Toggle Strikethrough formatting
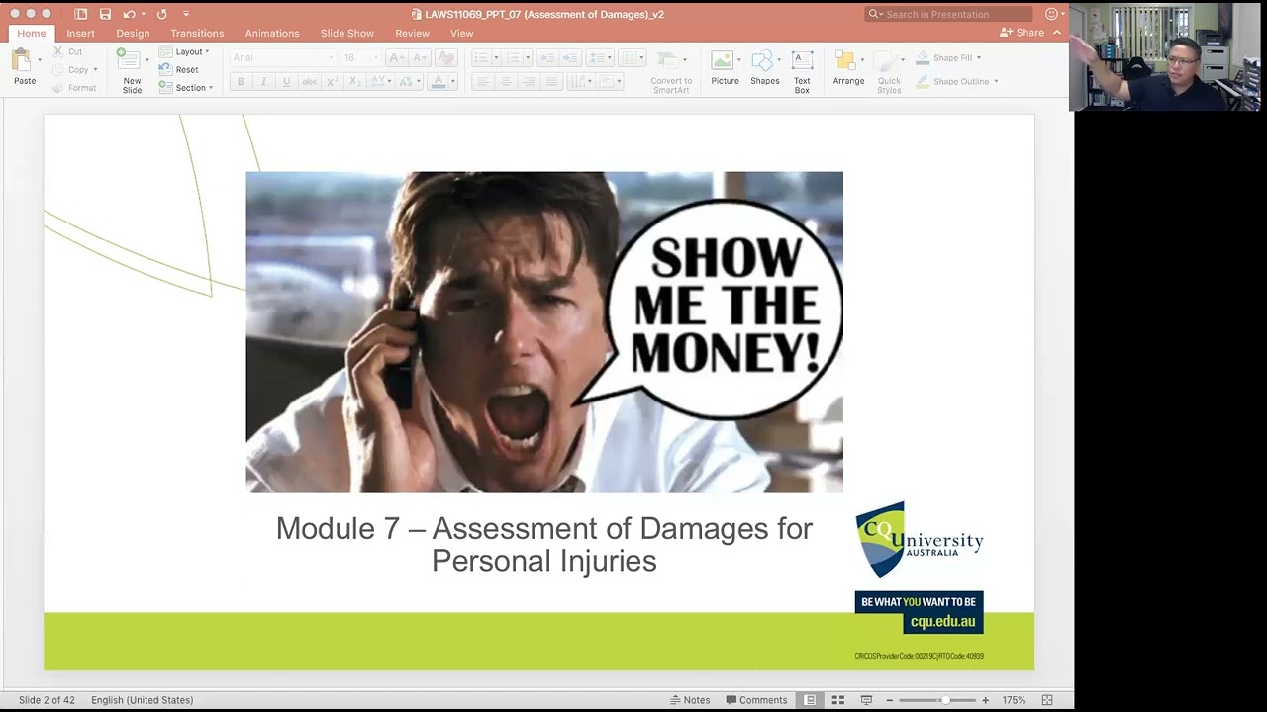Viewport: 1267px width, 712px height. (310, 82)
